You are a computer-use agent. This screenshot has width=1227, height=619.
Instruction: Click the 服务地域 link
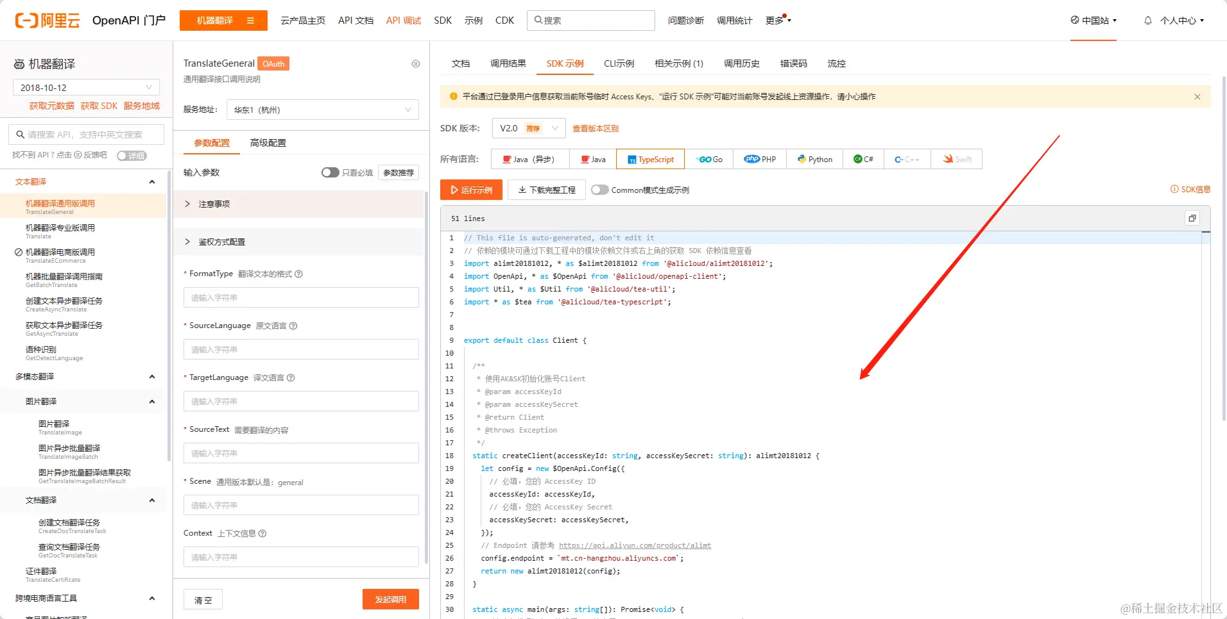pos(142,106)
